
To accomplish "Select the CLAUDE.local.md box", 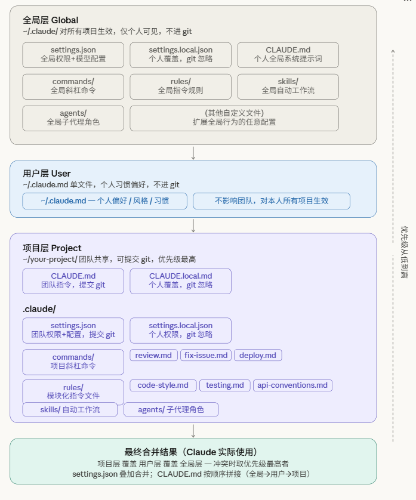I will point(181,281).
